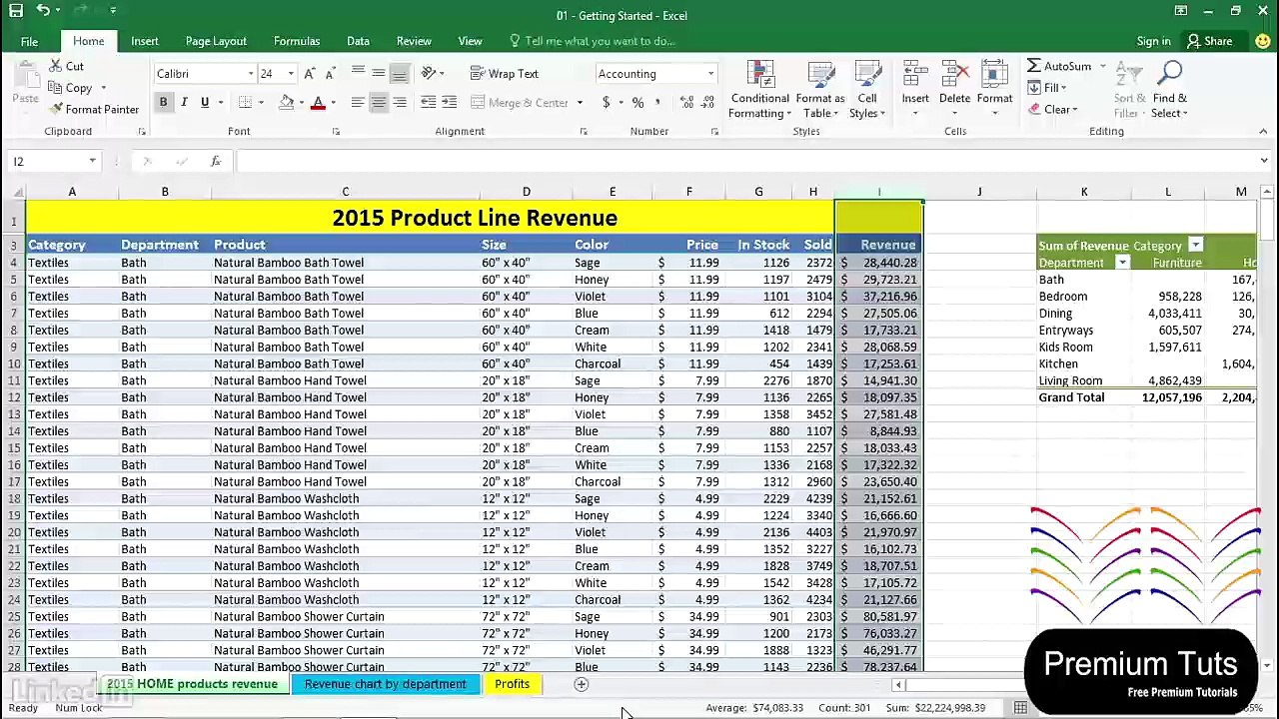Toggle Wrap Text option
The height and width of the screenshot is (719, 1279).
[x=505, y=74]
